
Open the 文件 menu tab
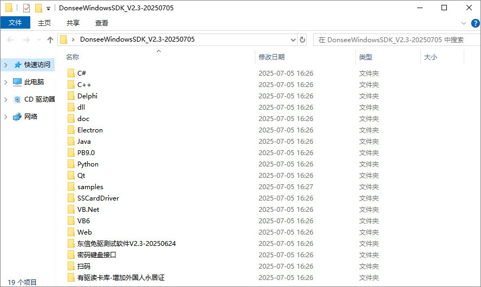click(15, 23)
